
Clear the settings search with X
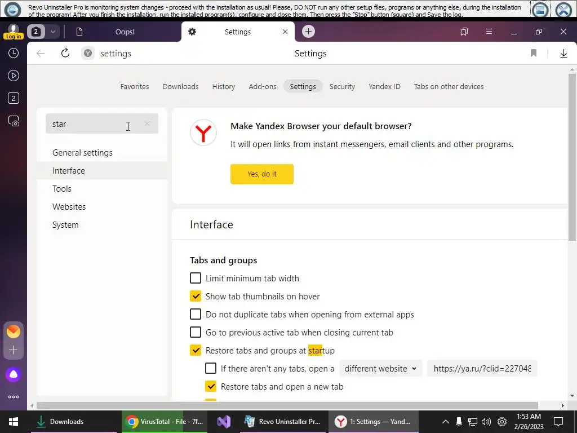(x=147, y=123)
